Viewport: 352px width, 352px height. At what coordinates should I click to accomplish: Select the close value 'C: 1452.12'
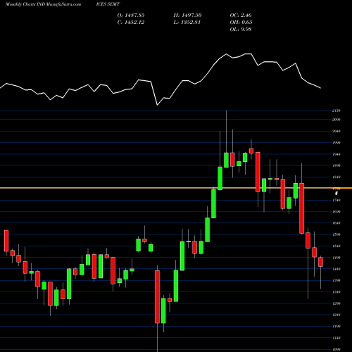[131, 23]
